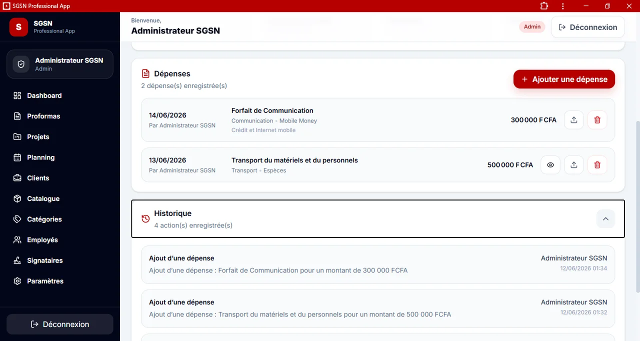Open the Clients page

(60, 178)
